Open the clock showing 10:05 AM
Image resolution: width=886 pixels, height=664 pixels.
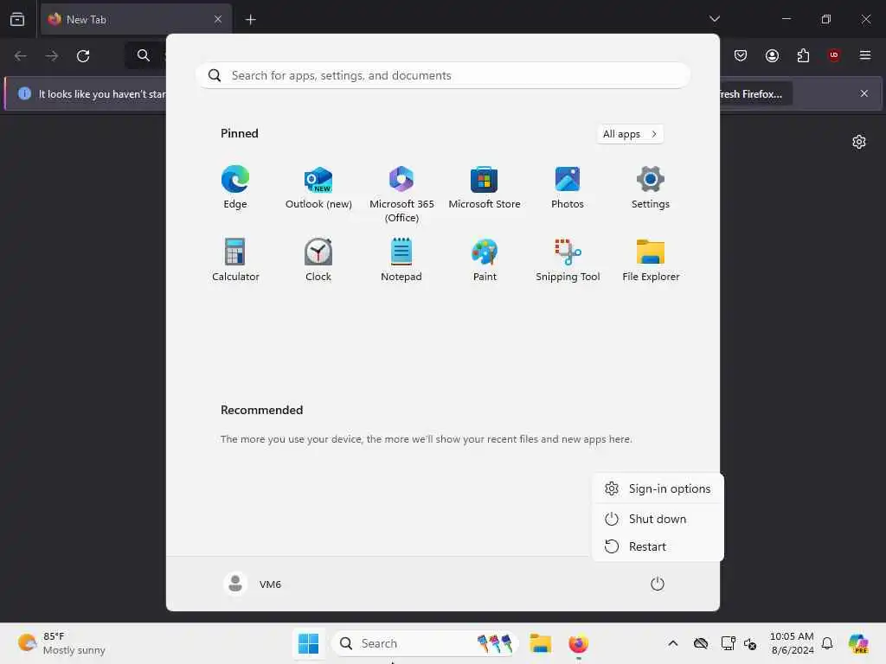click(x=792, y=643)
